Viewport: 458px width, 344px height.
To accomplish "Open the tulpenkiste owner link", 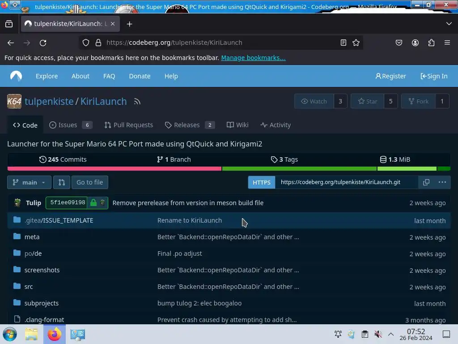I will 49,102.
